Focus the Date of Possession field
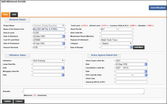 48,44
